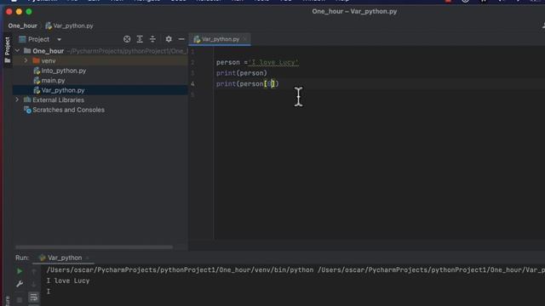Select venv folder row
Viewport: 545px width, 306px height.
tap(100, 60)
